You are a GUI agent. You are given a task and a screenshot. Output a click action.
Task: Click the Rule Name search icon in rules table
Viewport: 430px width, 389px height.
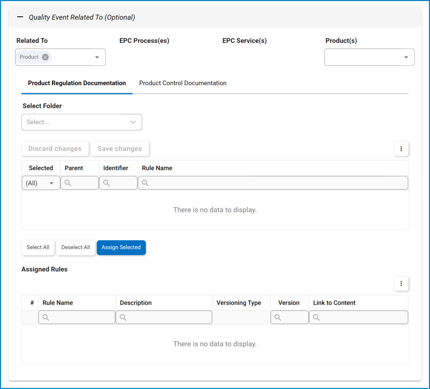coord(144,183)
